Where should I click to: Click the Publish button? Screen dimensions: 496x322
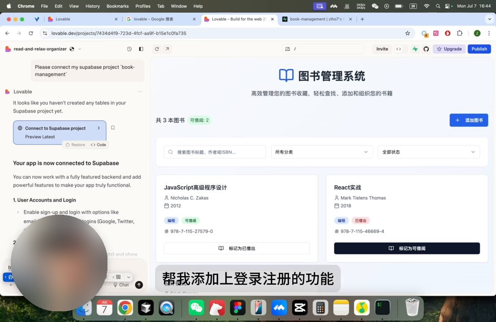point(479,49)
